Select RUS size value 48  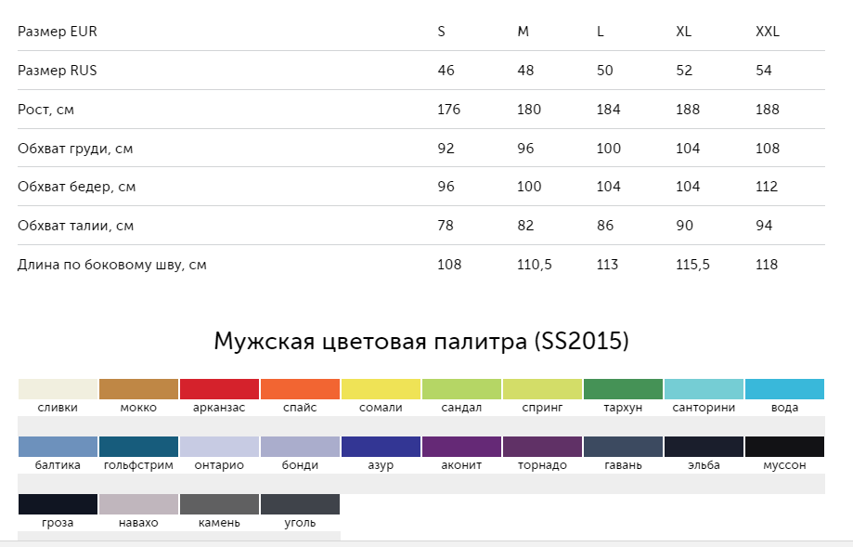(x=525, y=71)
